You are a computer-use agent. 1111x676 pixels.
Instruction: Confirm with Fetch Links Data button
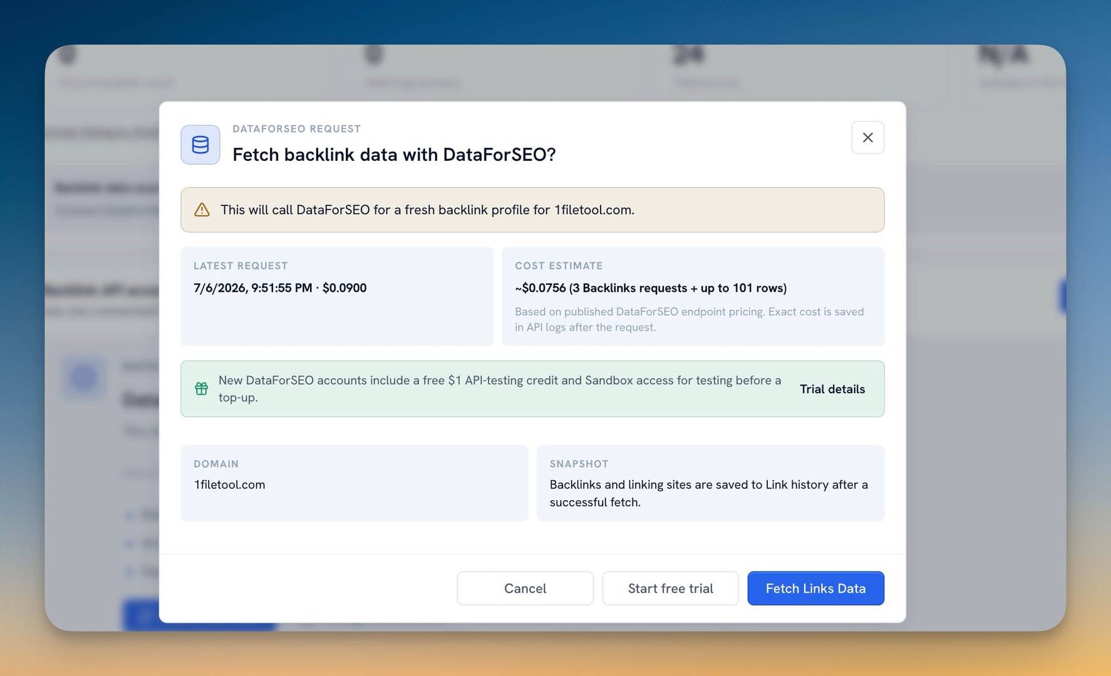815,588
